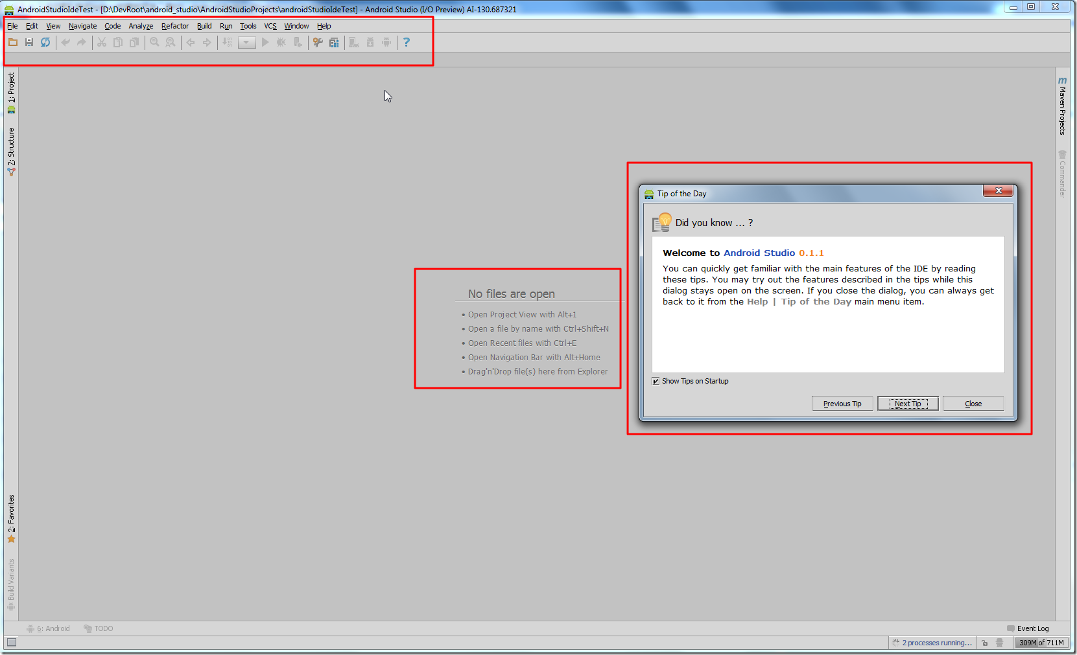Expand the Commander side tab
Image resolution: width=1077 pixels, height=655 pixels.
(1062, 174)
